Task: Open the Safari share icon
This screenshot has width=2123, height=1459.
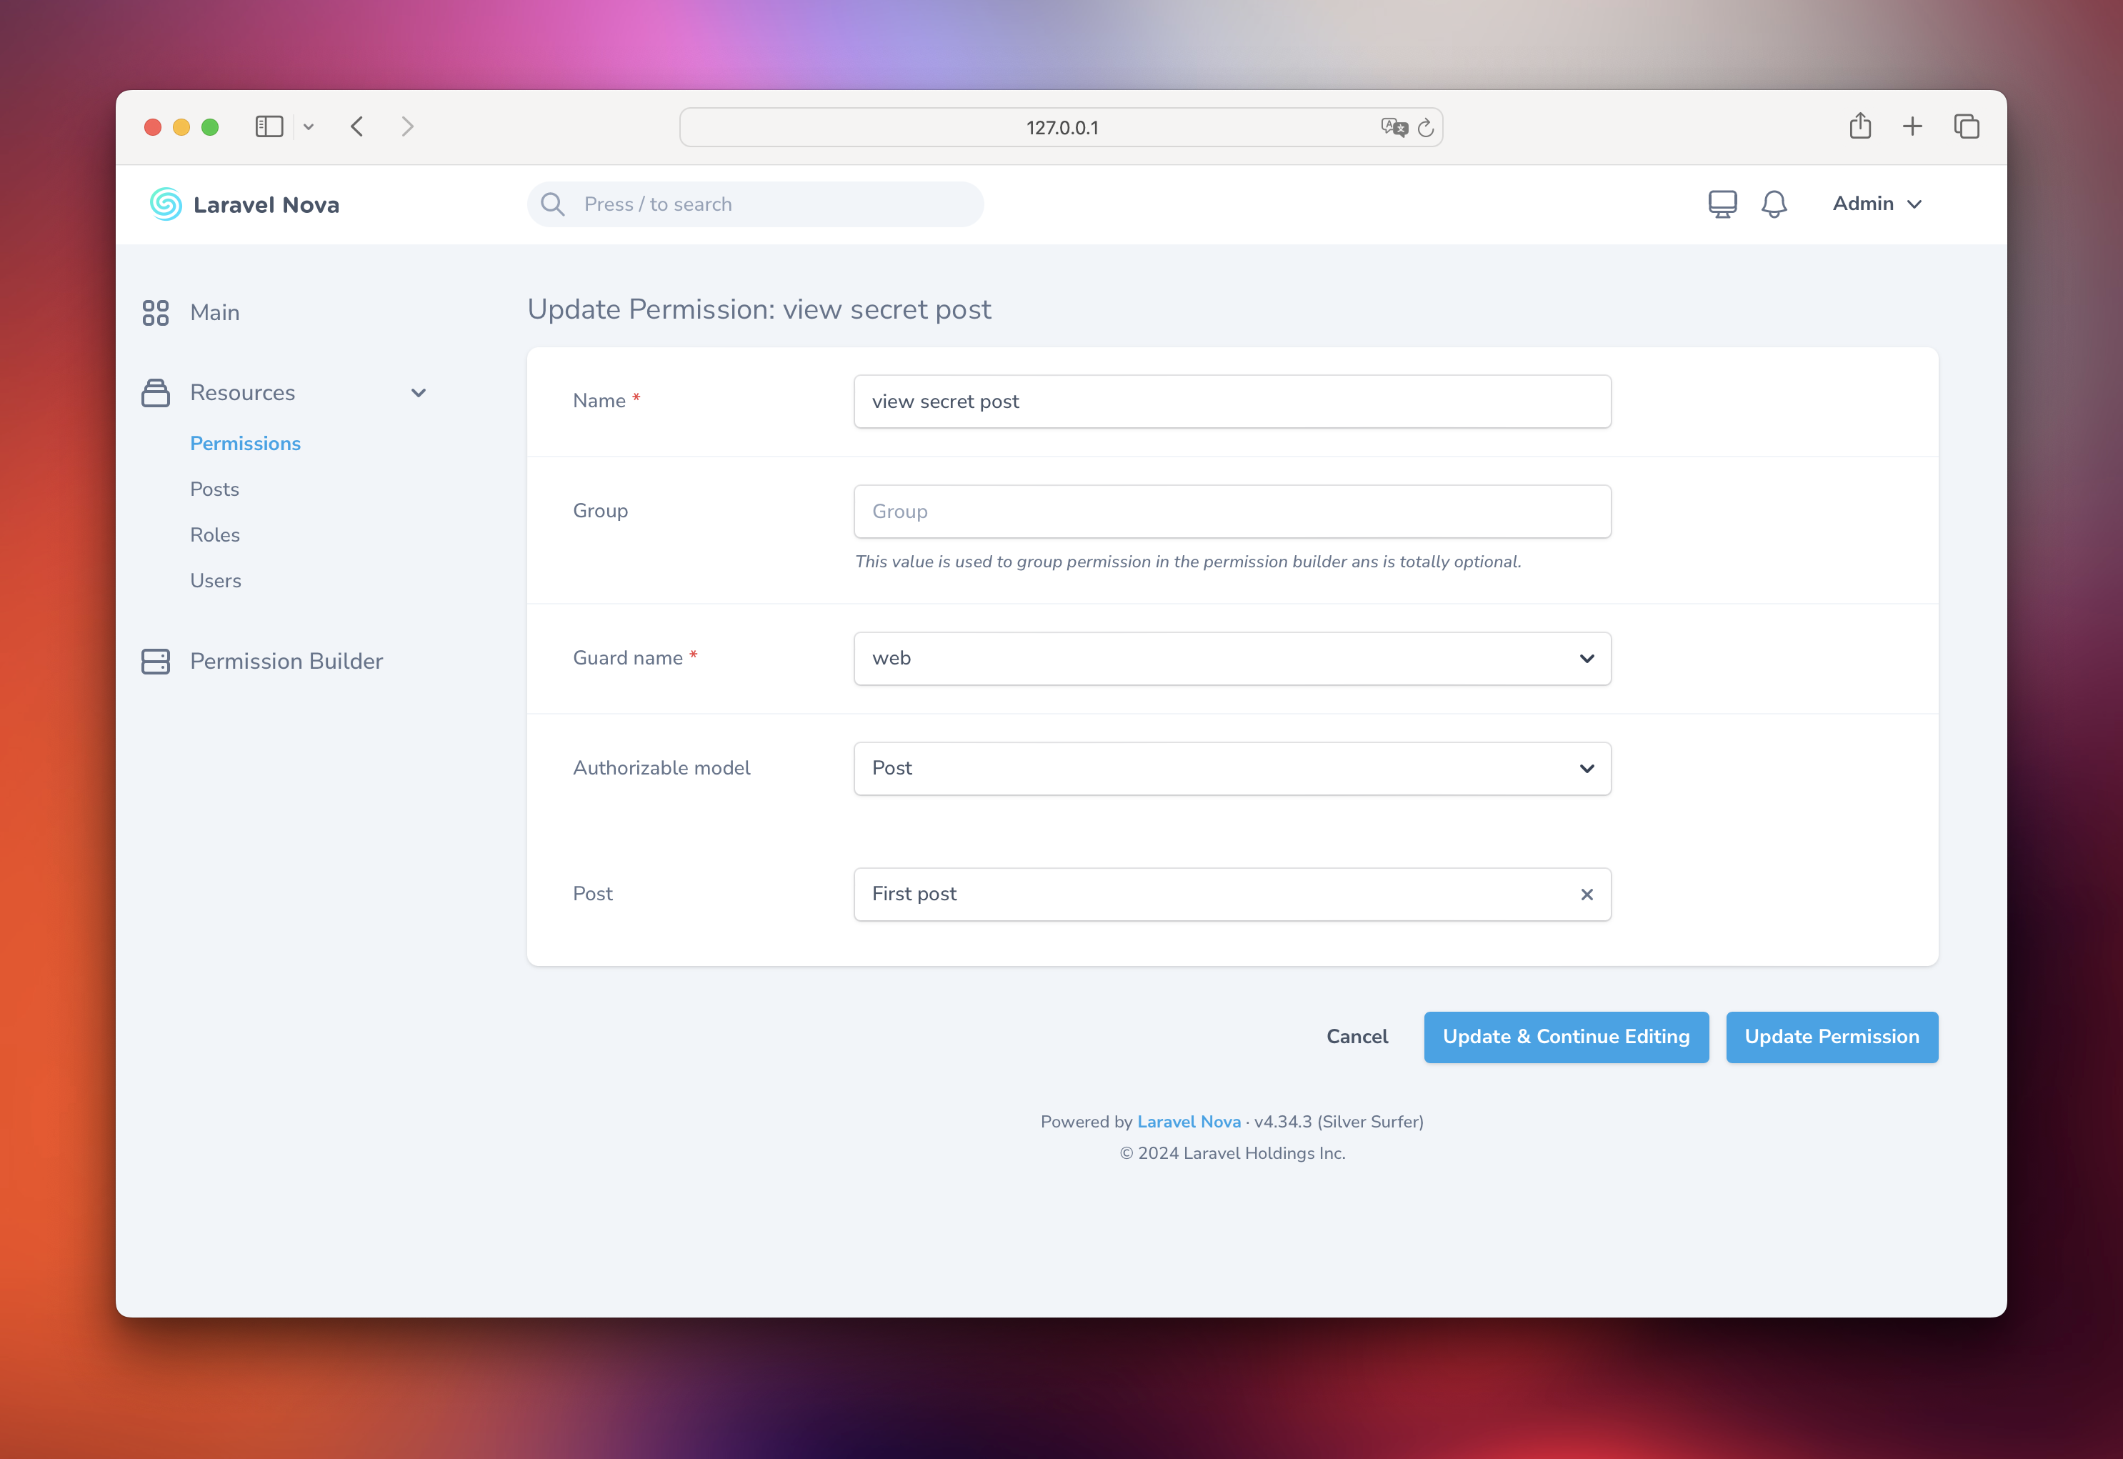Action: [x=1860, y=125]
